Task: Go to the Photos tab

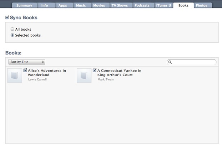Action: (201, 5)
